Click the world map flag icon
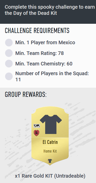 pos(37,126)
